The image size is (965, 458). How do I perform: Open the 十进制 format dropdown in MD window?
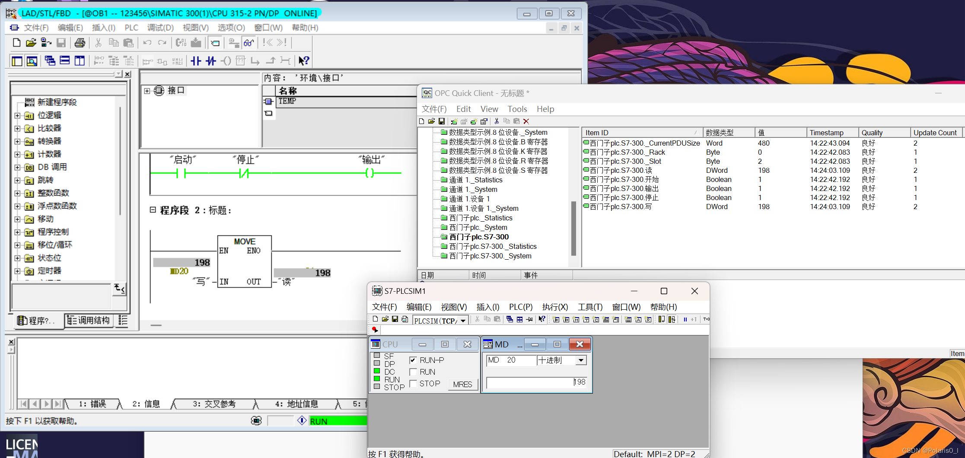(x=581, y=360)
